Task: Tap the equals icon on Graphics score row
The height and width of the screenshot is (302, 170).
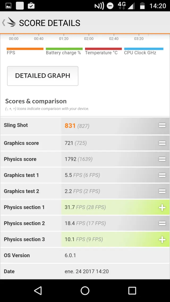Action: tap(162, 143)
